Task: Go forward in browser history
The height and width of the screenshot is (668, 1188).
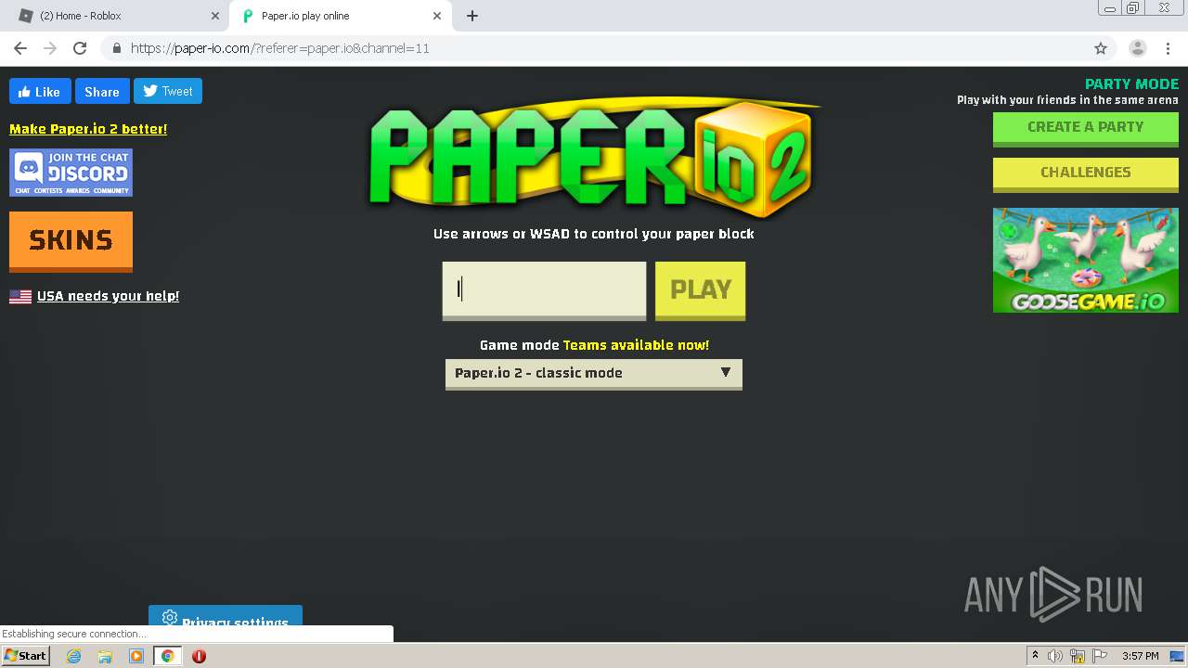Action: point(50,48)
